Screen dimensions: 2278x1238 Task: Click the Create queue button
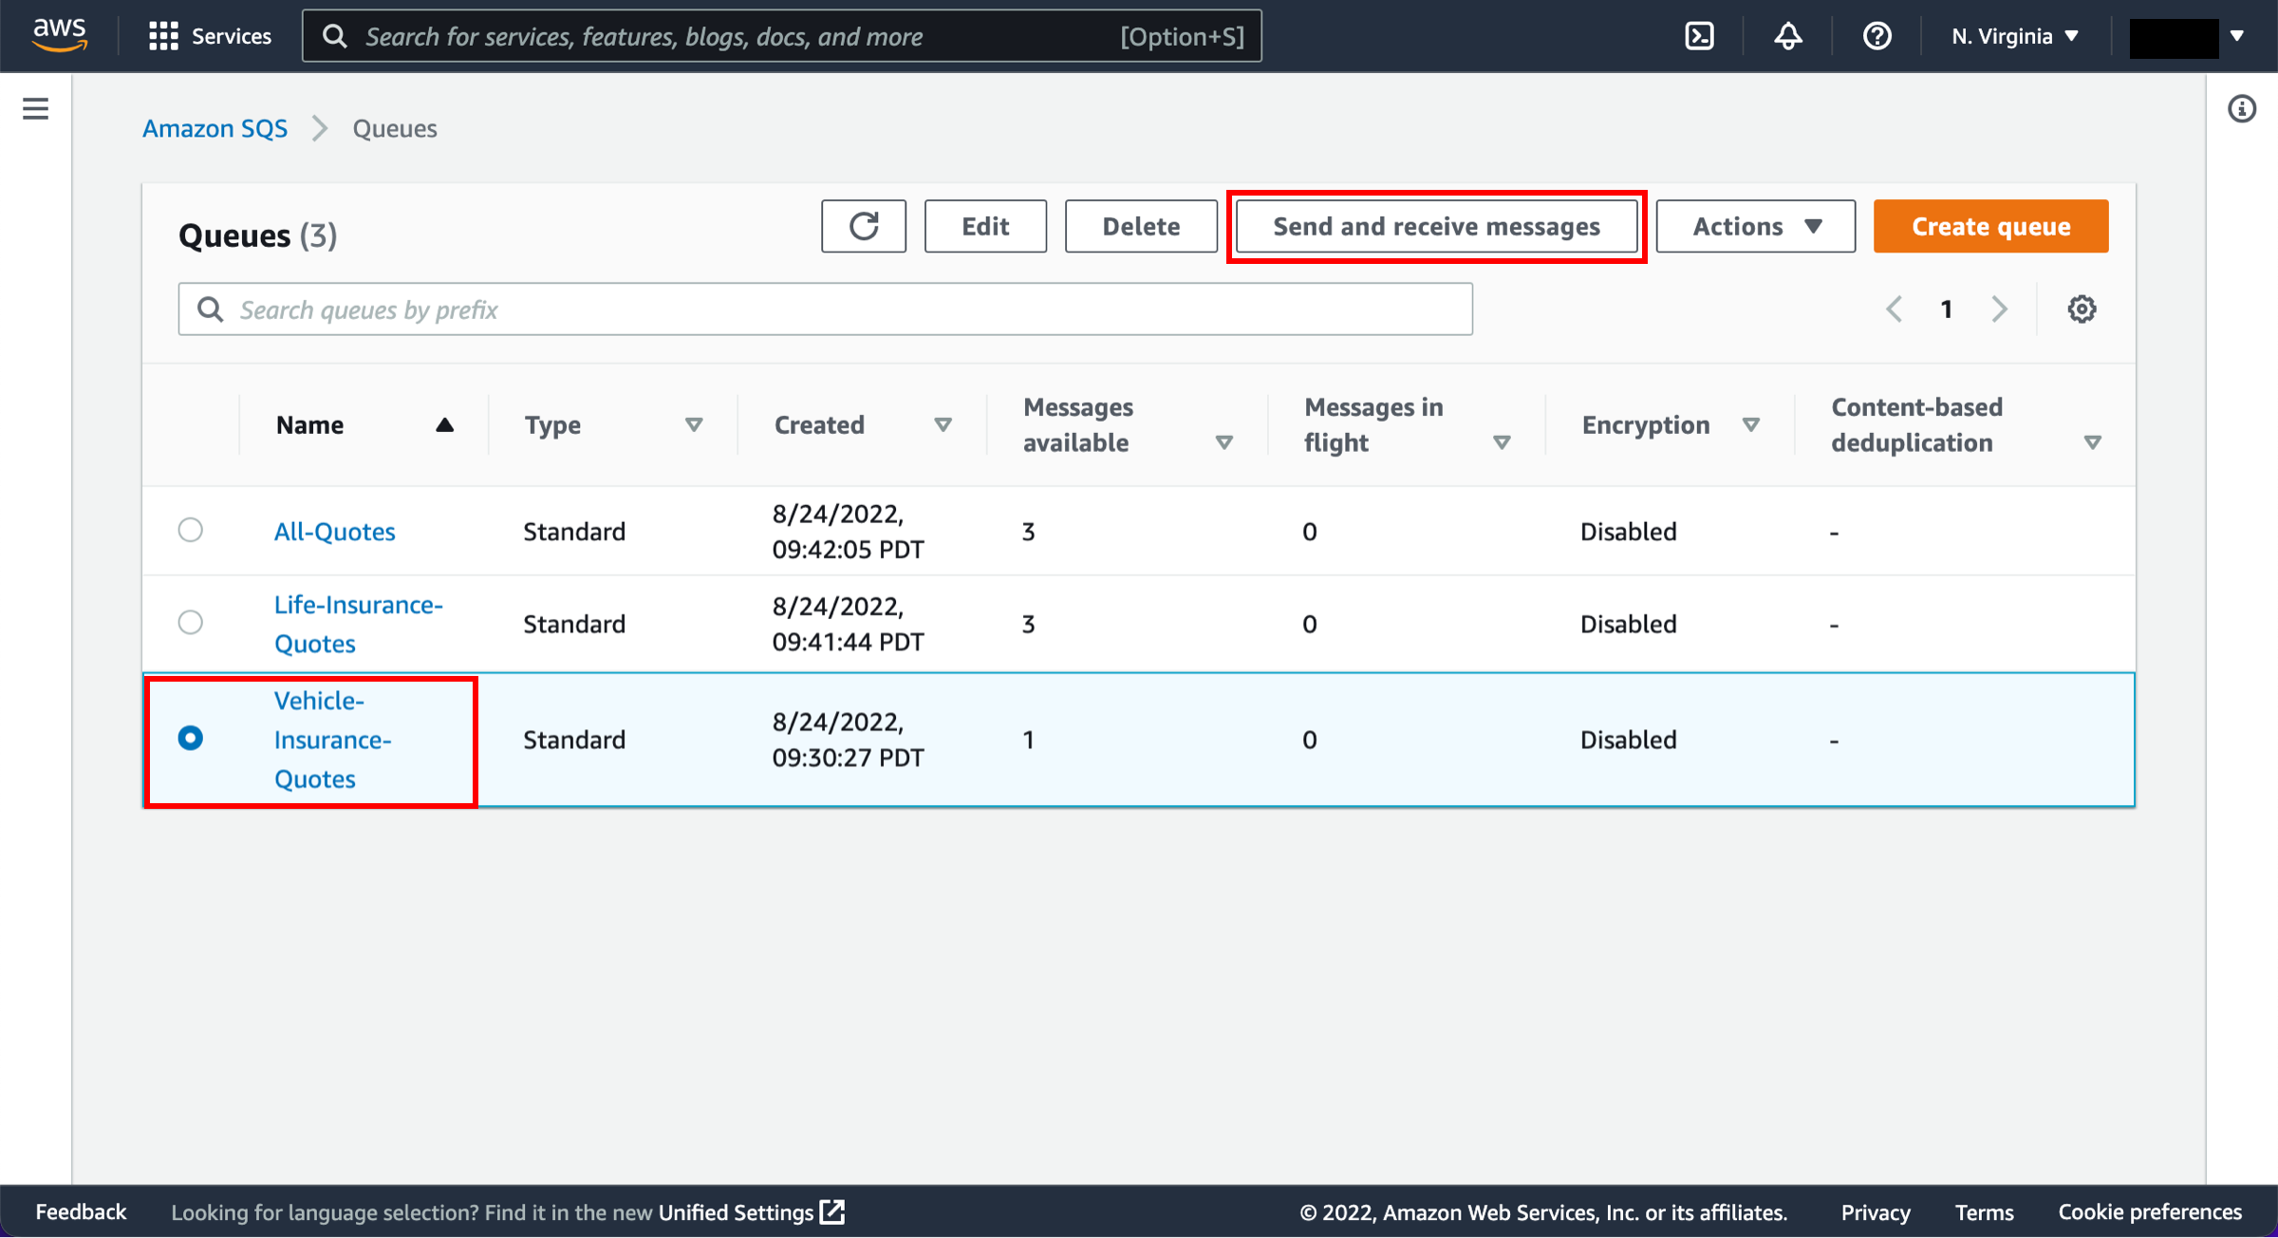click(1990, 226)
